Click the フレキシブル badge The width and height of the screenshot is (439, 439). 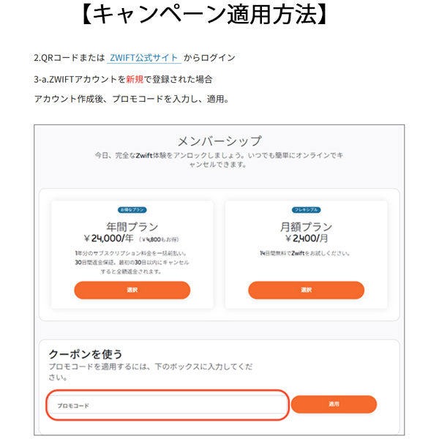click(306, 210)
